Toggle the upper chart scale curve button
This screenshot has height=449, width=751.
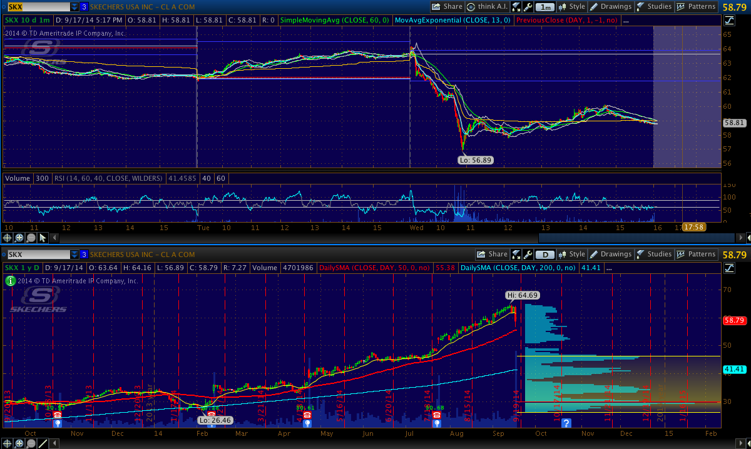coord(728,20)
